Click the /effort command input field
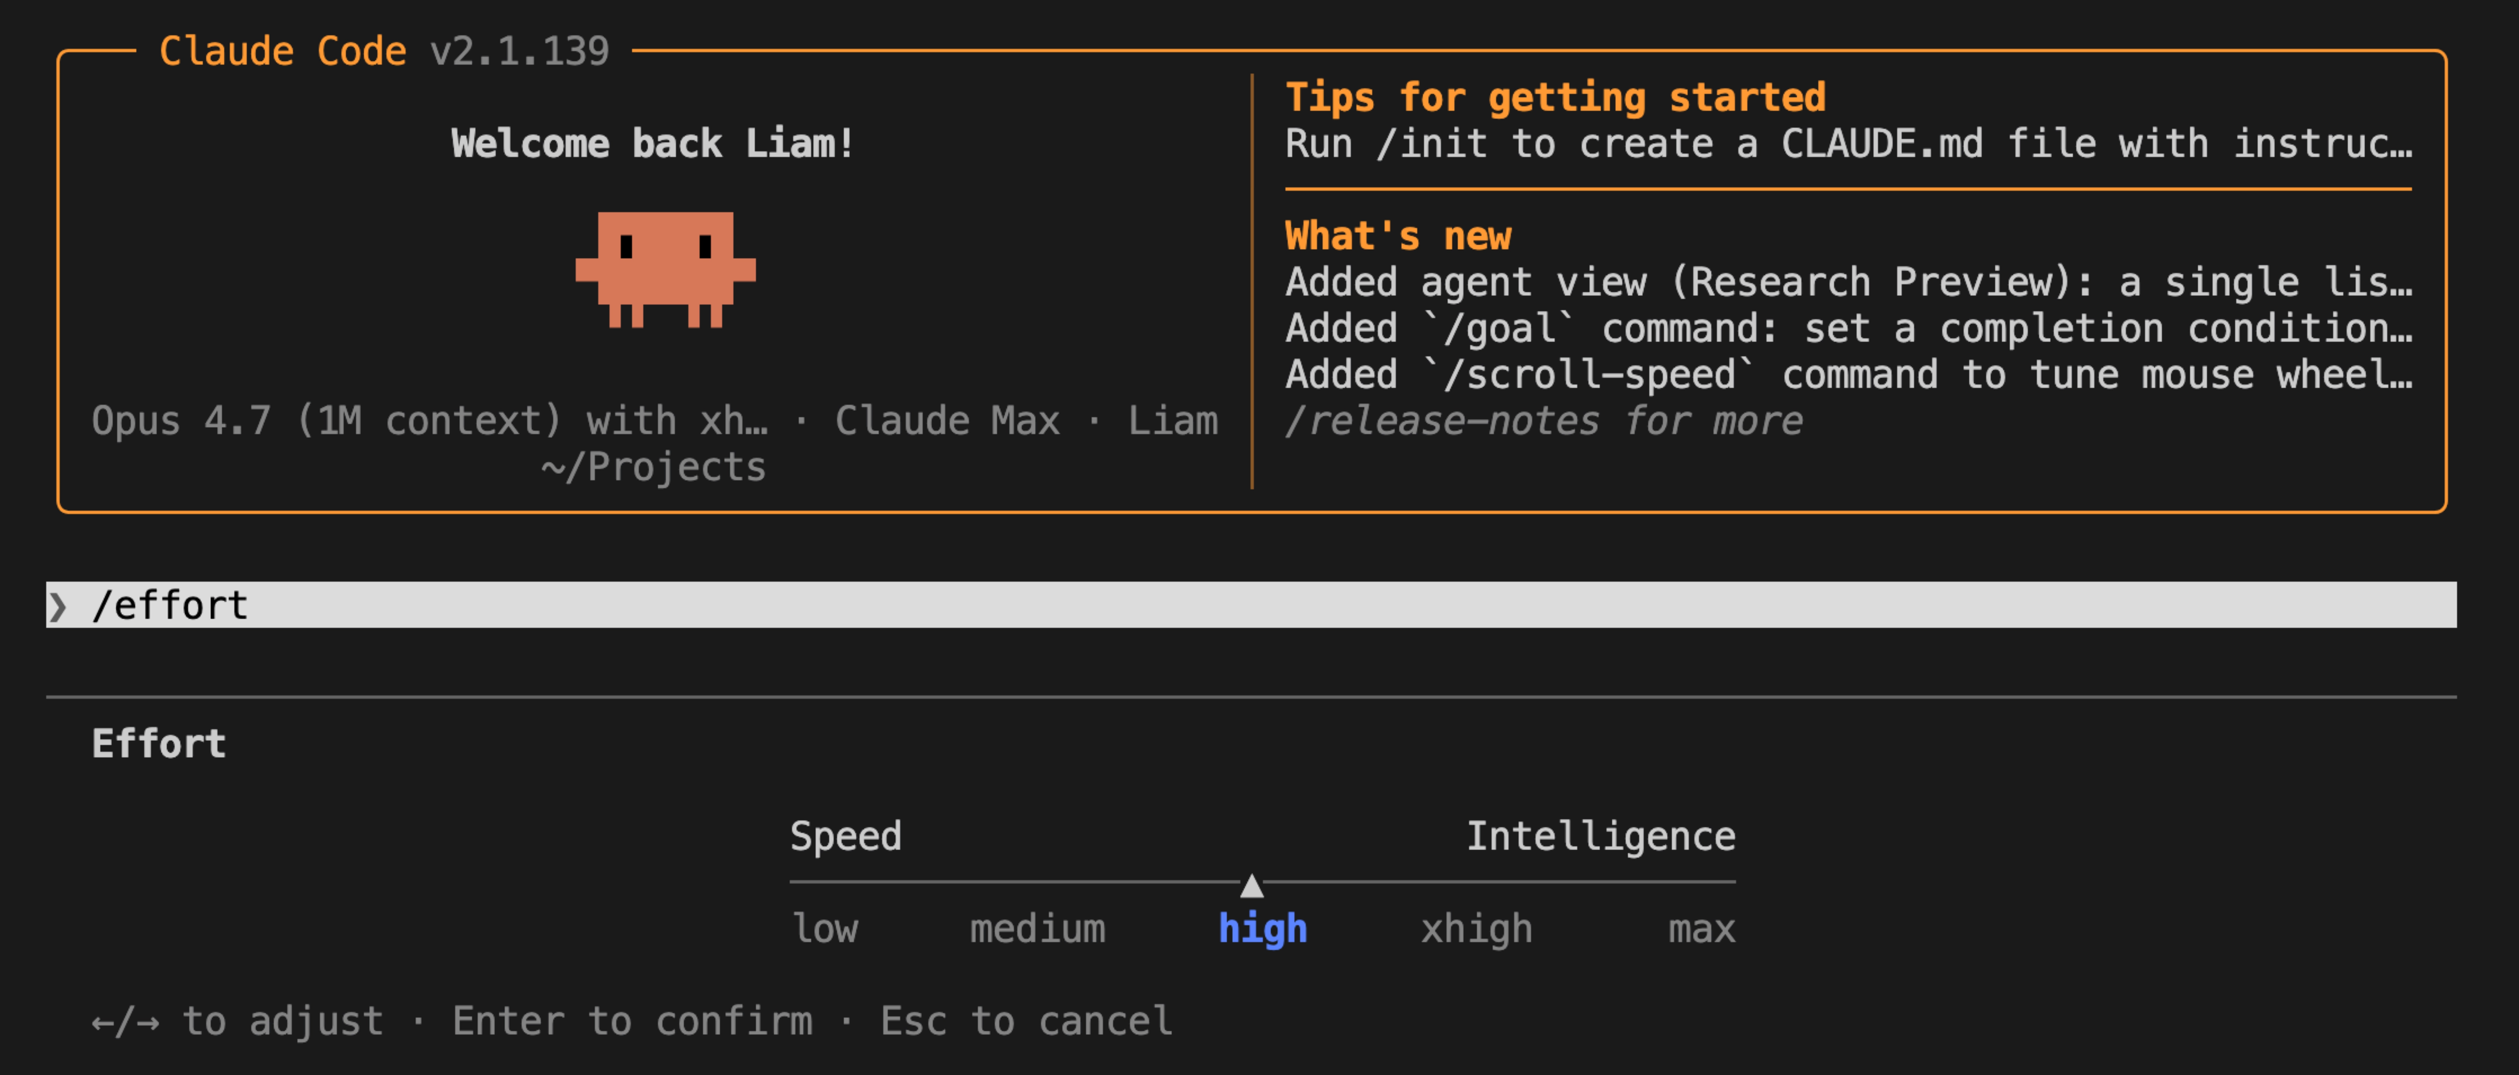2519x1075 pixels. pyautogui.click(x=1251, y=605)
